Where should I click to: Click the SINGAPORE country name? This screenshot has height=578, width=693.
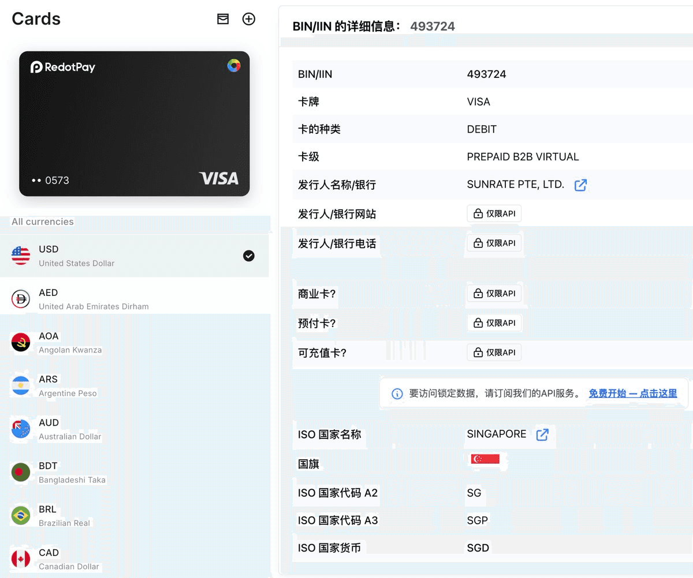click(497, 434)
